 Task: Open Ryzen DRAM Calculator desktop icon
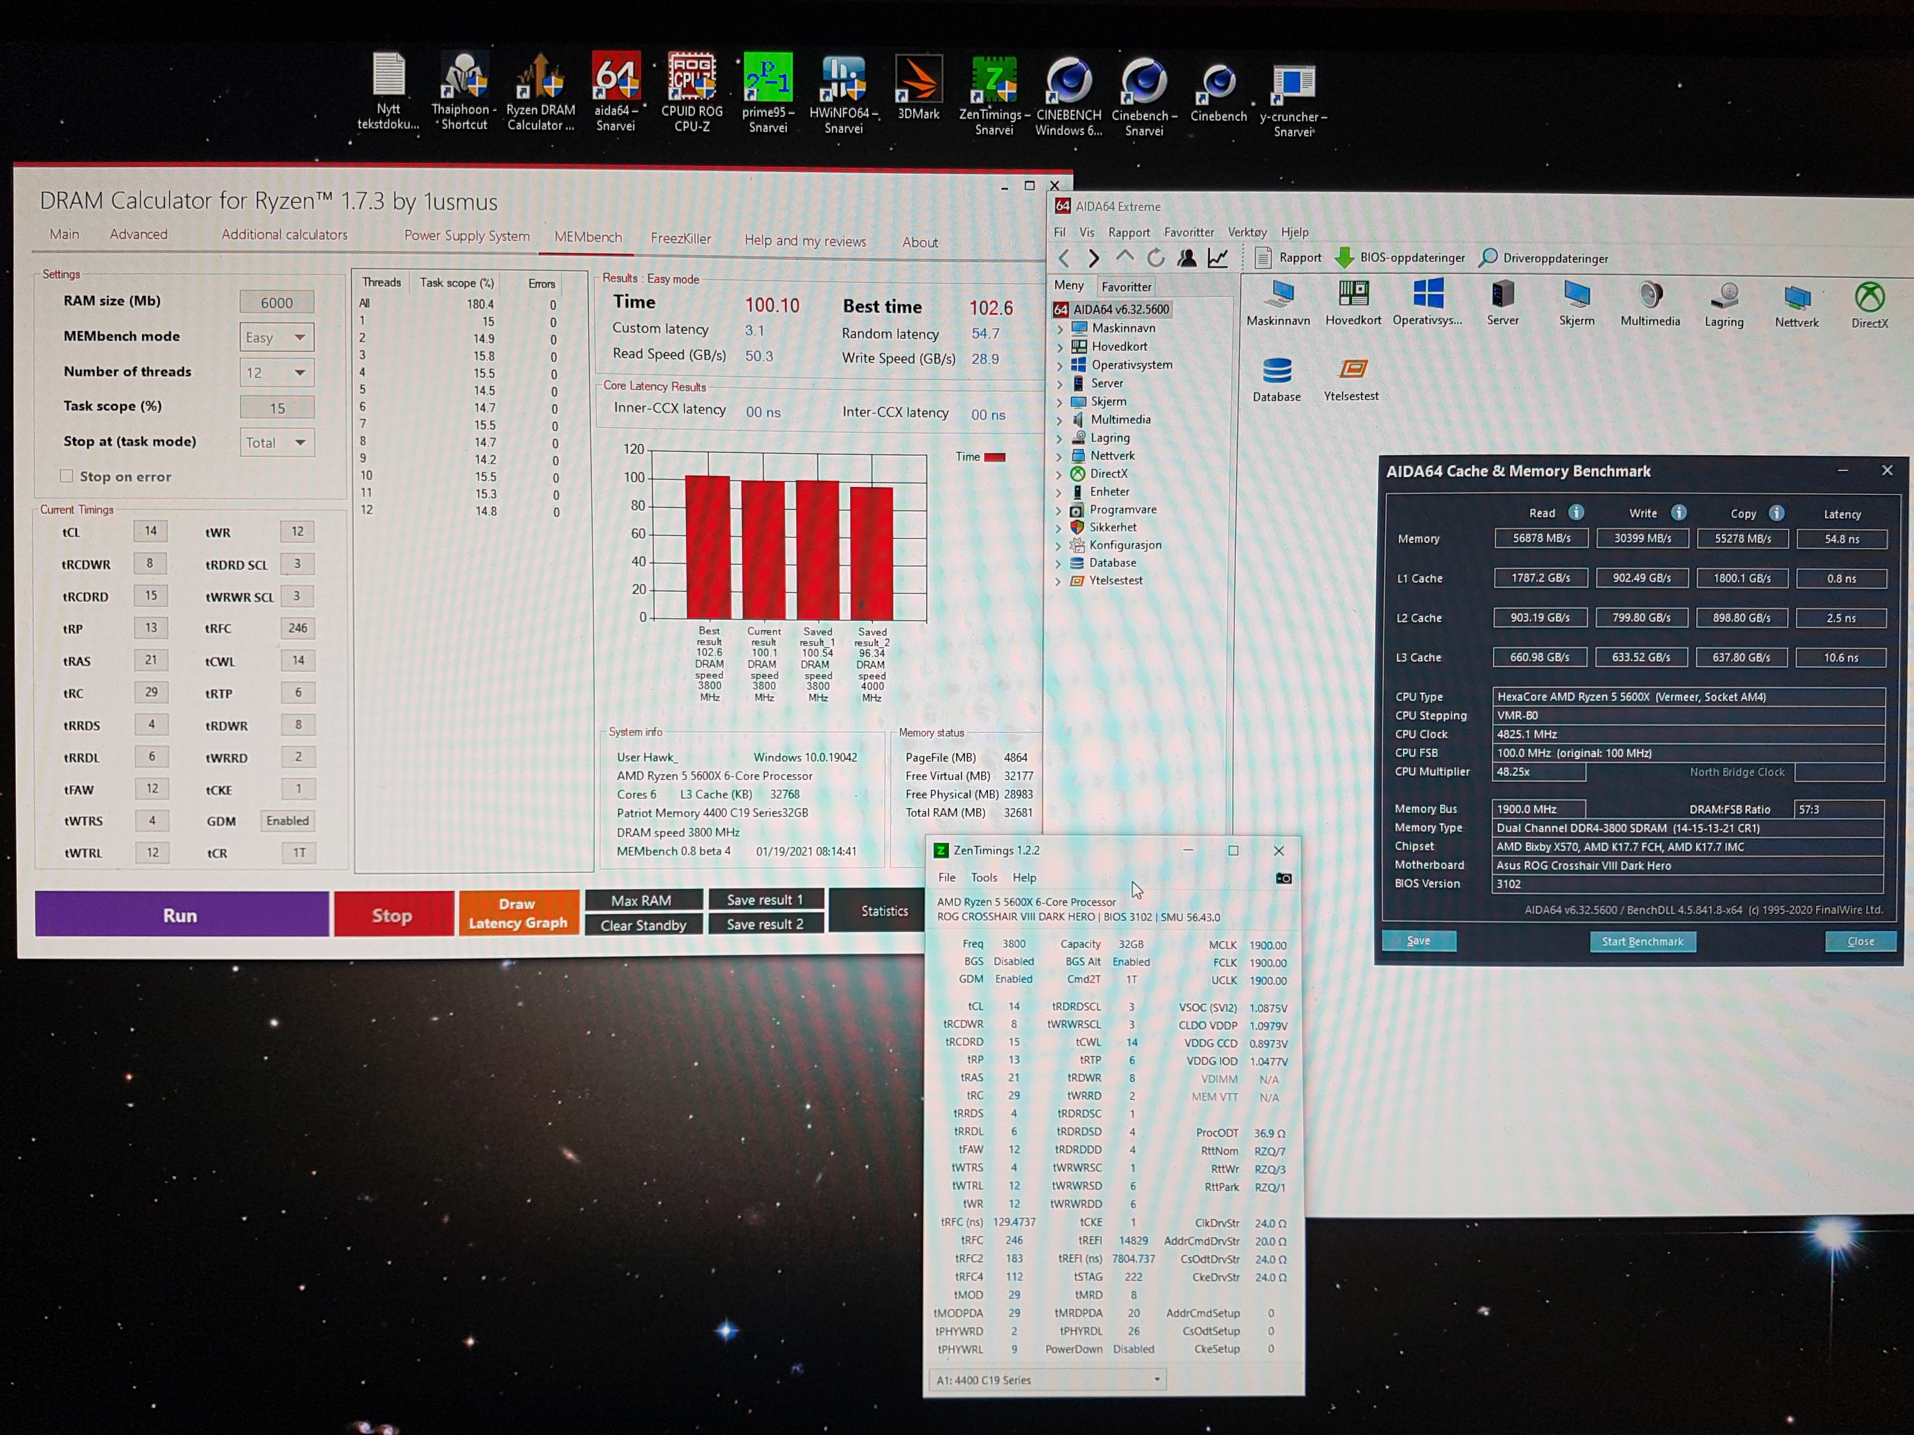[x=540, y=91]
